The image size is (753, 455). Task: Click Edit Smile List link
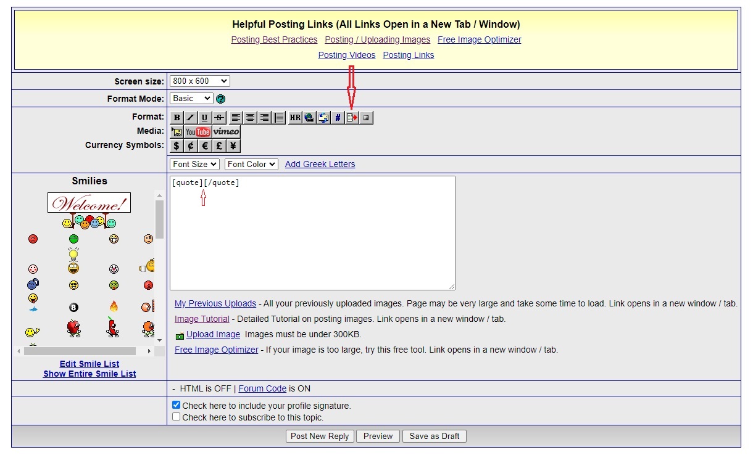89,364
